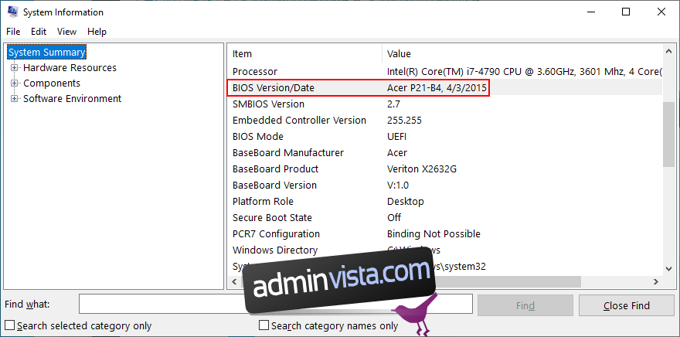Click the vertical scrollbar down arrow
The height and width of the screenshot is (337, 680).
(668, 268)
